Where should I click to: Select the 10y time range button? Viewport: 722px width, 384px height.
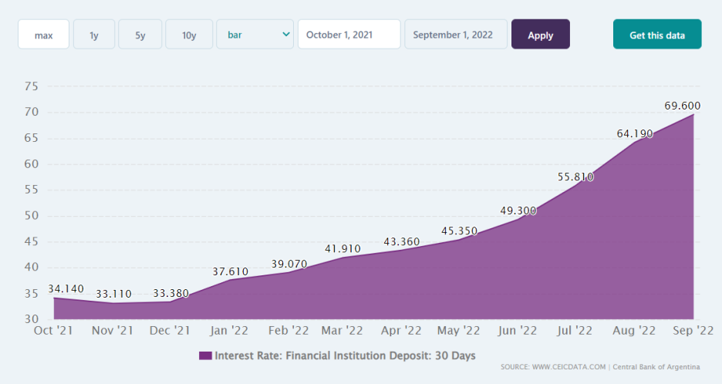[x=189, y=34]
